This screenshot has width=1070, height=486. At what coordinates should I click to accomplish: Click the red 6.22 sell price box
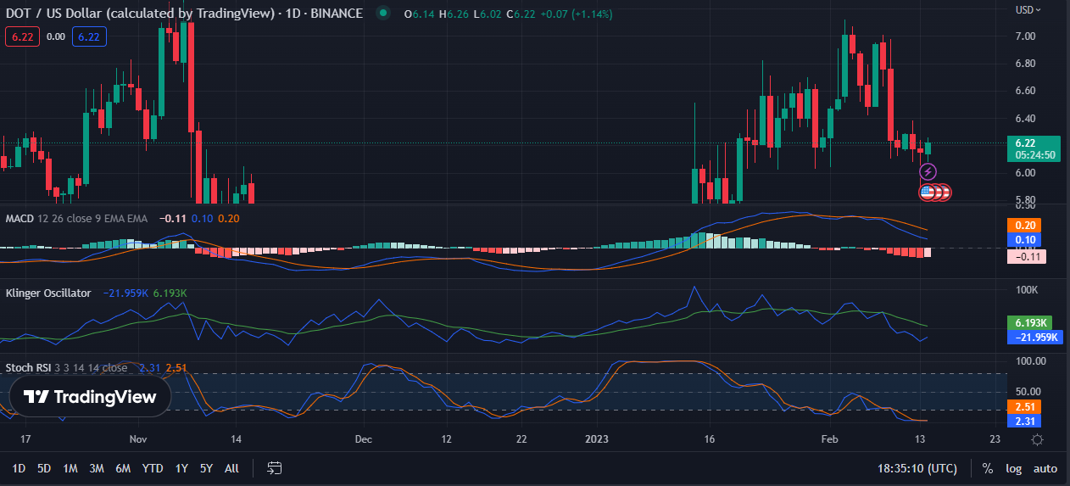coord(22,36)
